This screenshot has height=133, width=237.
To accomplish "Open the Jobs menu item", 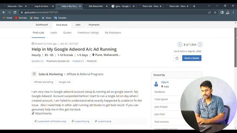I will pos(78,25).
